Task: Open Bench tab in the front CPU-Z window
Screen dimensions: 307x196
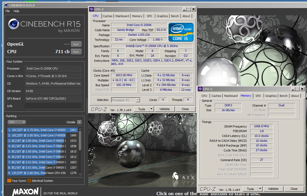Action: (175, 16)
